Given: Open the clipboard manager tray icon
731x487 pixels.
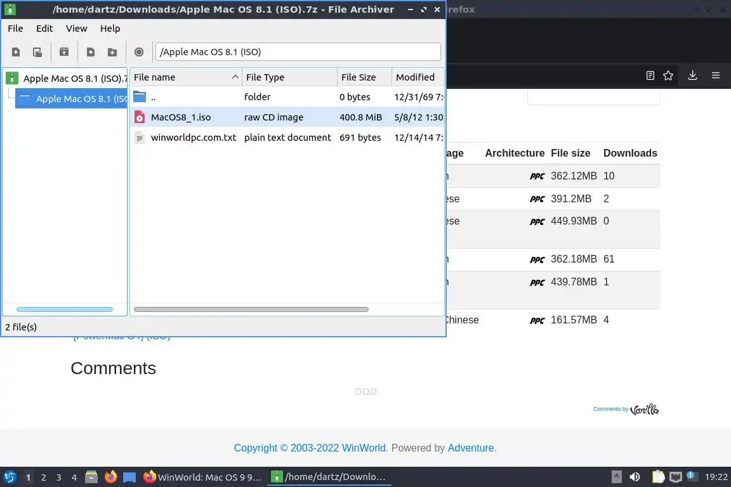Looking at the screenshot, I should click(x=658, y=477).
